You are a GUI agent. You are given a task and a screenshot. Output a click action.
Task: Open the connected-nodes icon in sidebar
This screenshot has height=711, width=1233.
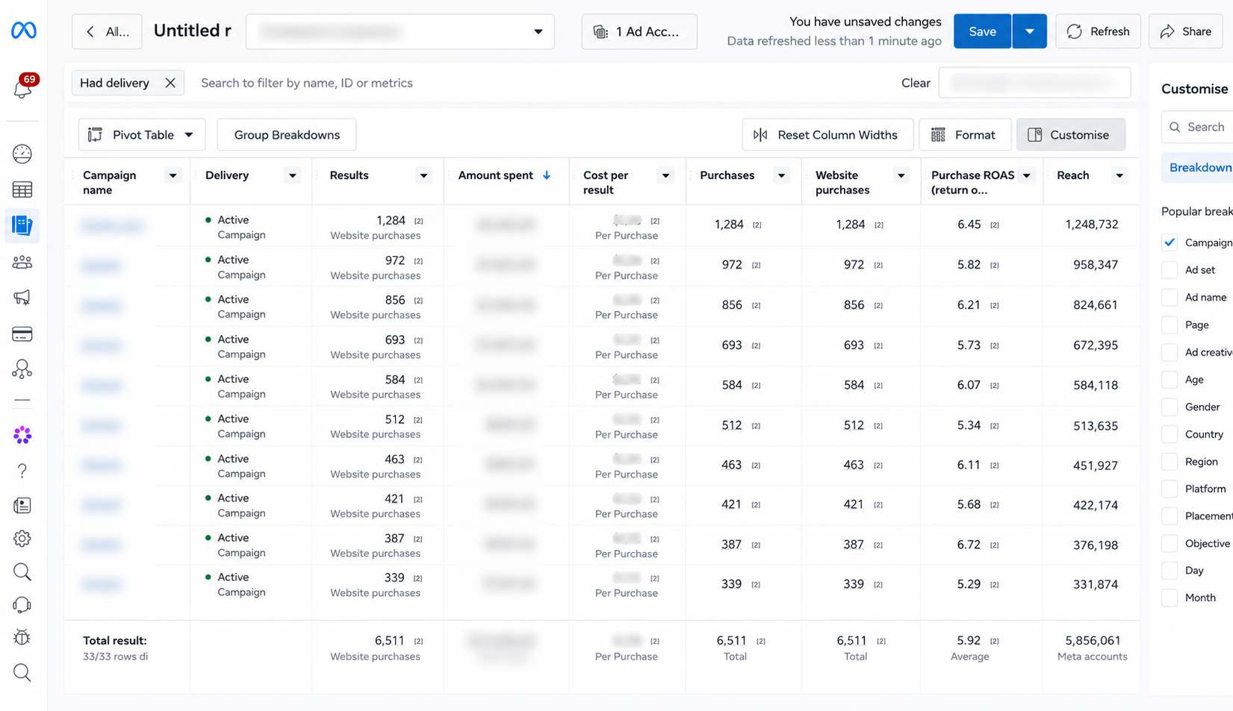tap(22, 369)
